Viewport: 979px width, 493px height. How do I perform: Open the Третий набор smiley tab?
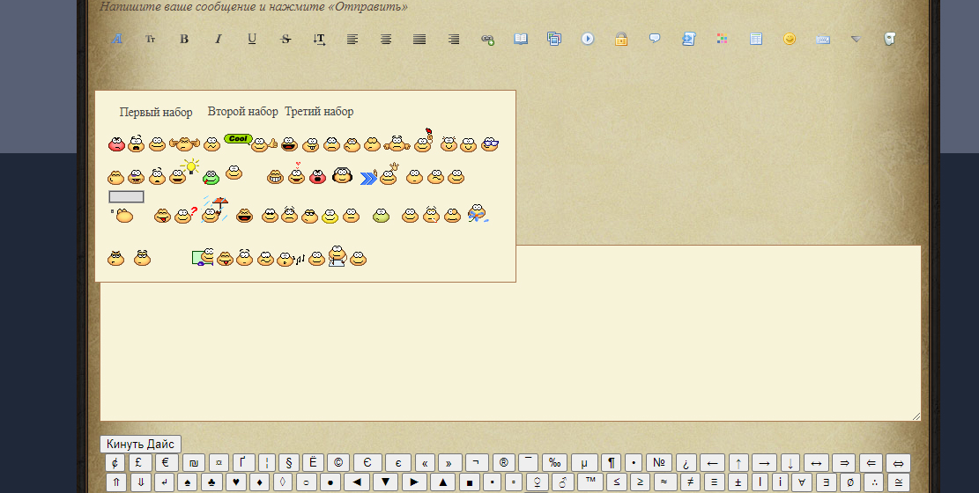319,112
